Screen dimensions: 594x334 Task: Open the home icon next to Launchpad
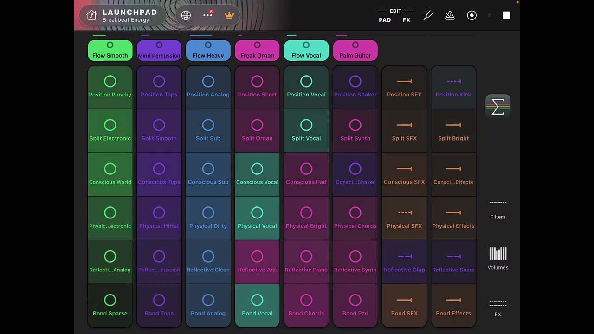91,15
